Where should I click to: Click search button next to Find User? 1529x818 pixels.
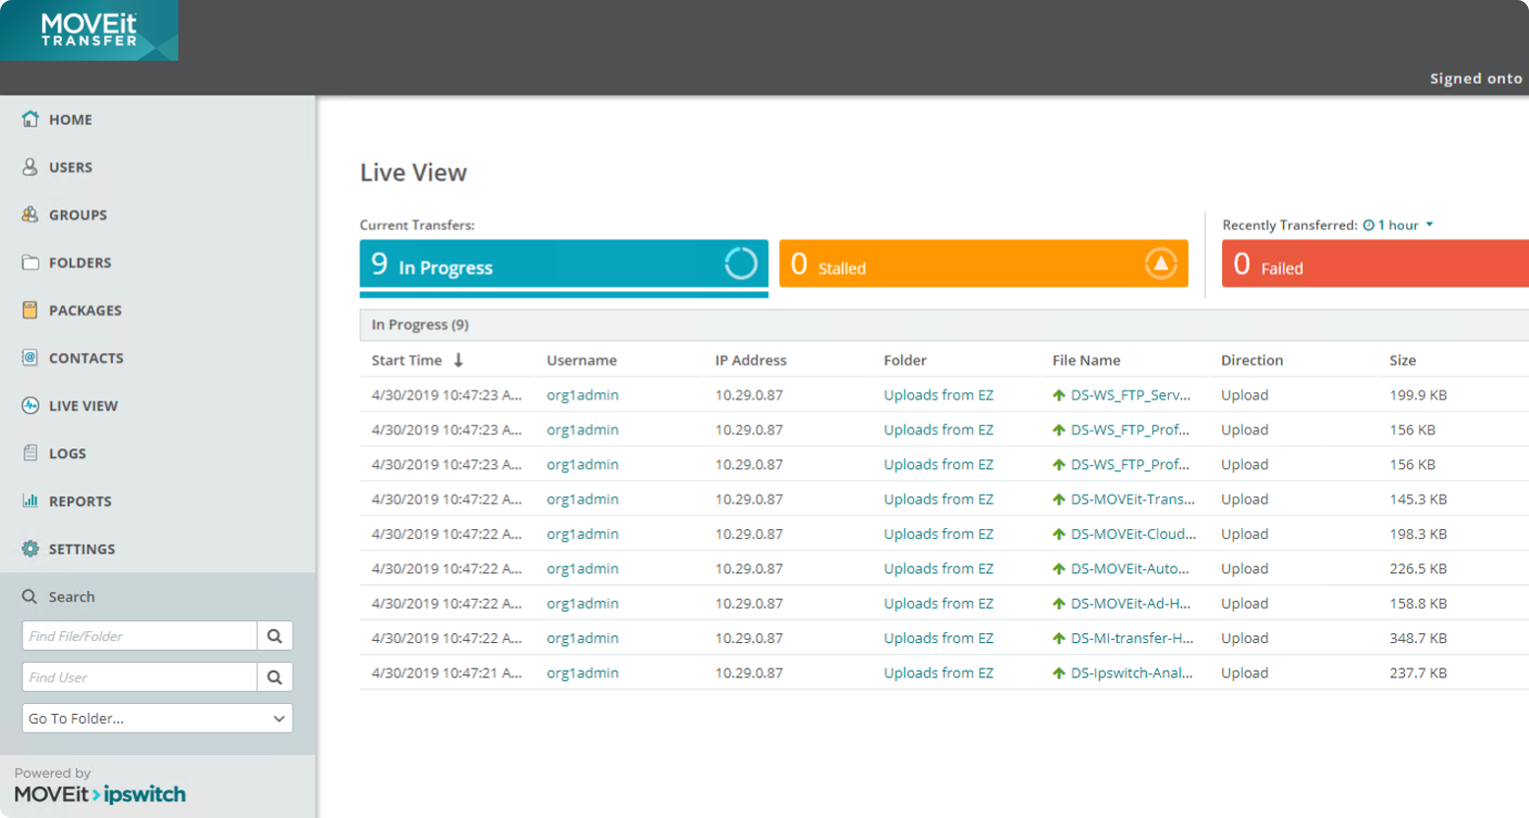click(275, 677)
